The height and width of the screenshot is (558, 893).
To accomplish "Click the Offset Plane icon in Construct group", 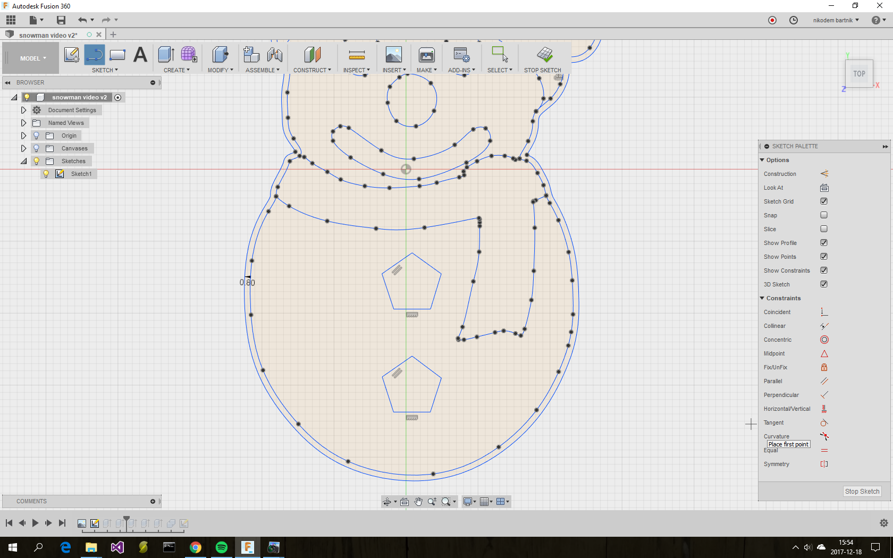I will click(313, 54).
